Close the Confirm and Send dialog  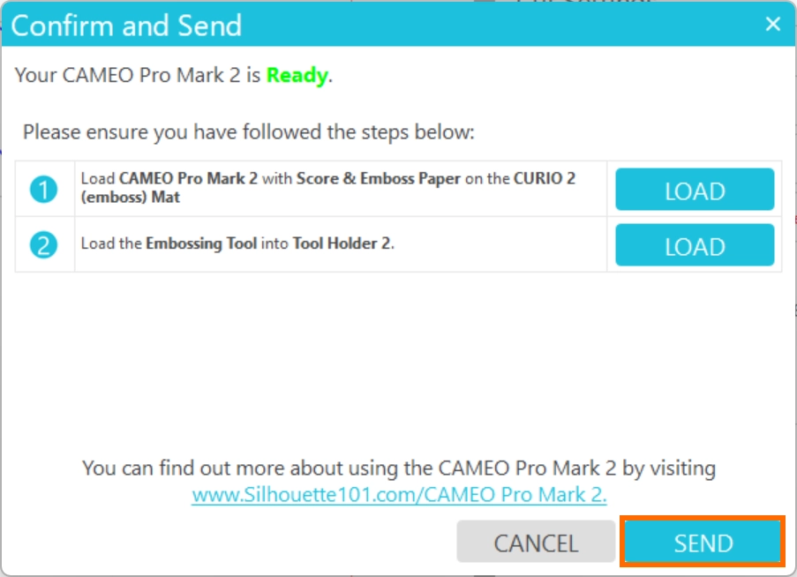[x=772, y=24]
